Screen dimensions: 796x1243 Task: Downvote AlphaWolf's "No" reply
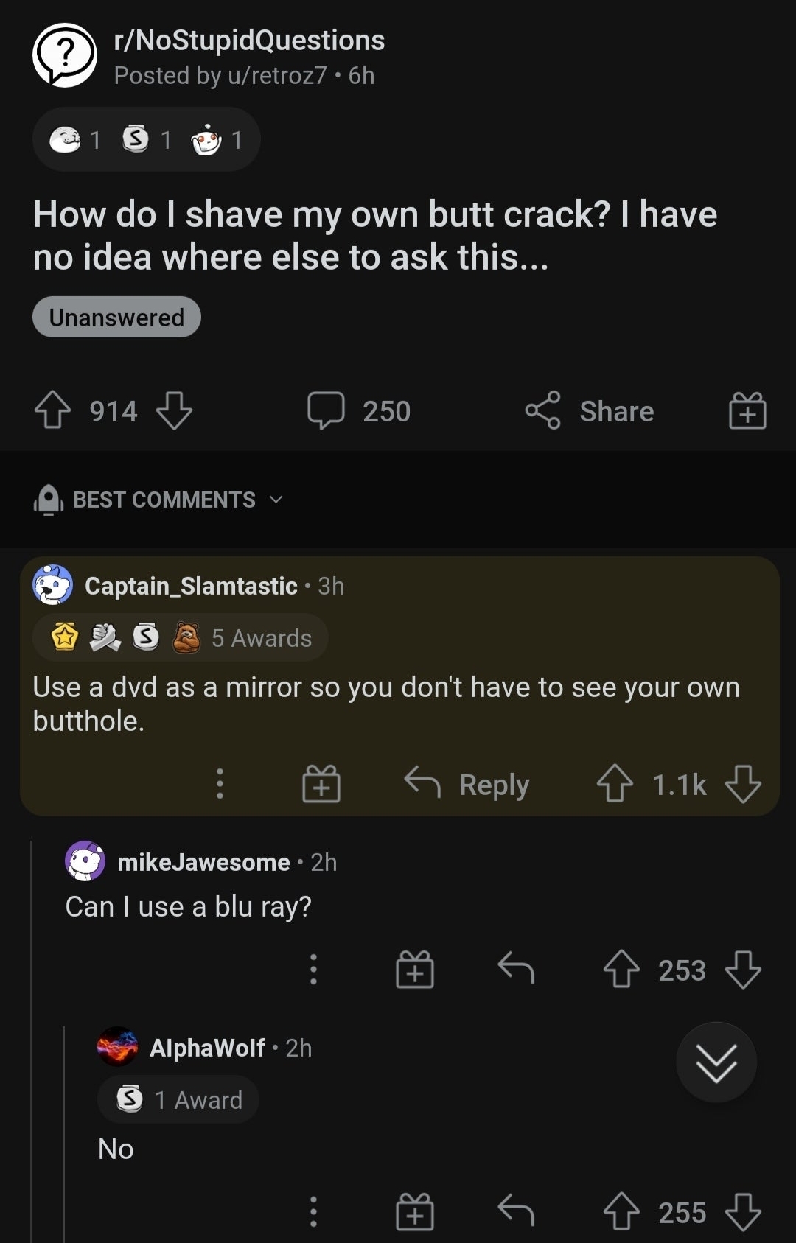tap(743, 1213)
